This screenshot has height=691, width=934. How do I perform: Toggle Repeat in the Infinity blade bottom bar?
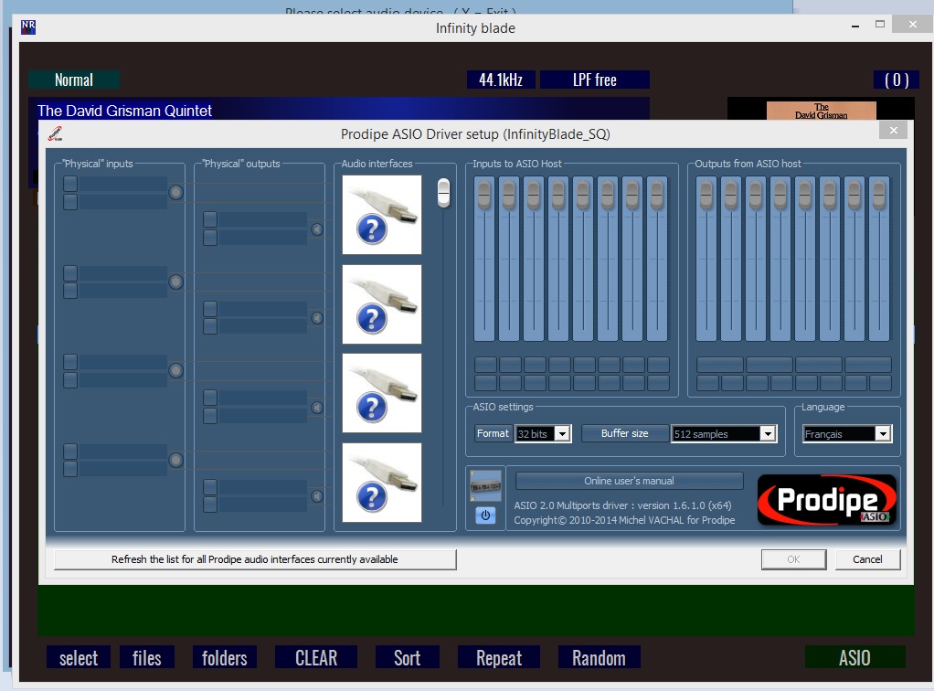[x=499, y=658]
